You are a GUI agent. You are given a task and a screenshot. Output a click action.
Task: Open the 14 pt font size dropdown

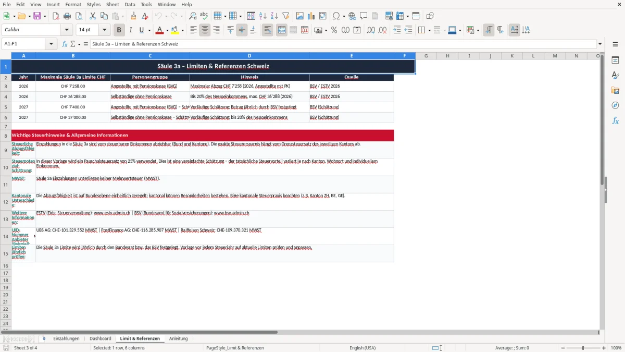point(104,30)
